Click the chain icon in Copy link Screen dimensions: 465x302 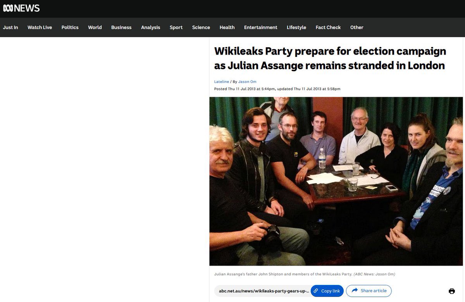[316, 291]
